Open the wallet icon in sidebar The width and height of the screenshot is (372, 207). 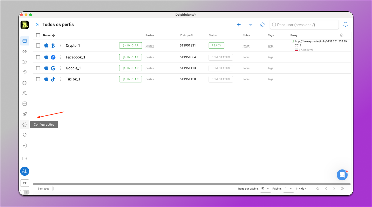pyautogui.click(x=24, y=159)
